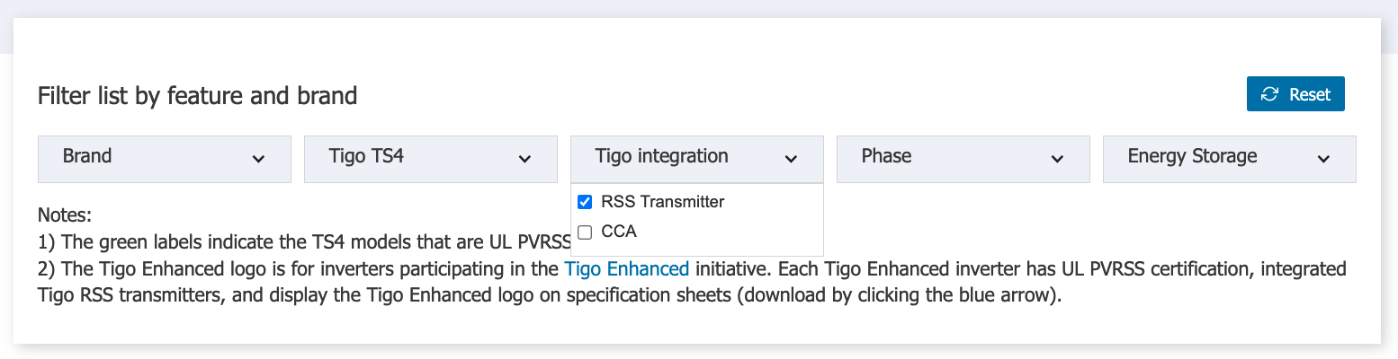The width and height of the screenshot is (1398, 359).
Task: Click the chevron arrow in the Tigo TS4 filter
Action: coord(524,160)
